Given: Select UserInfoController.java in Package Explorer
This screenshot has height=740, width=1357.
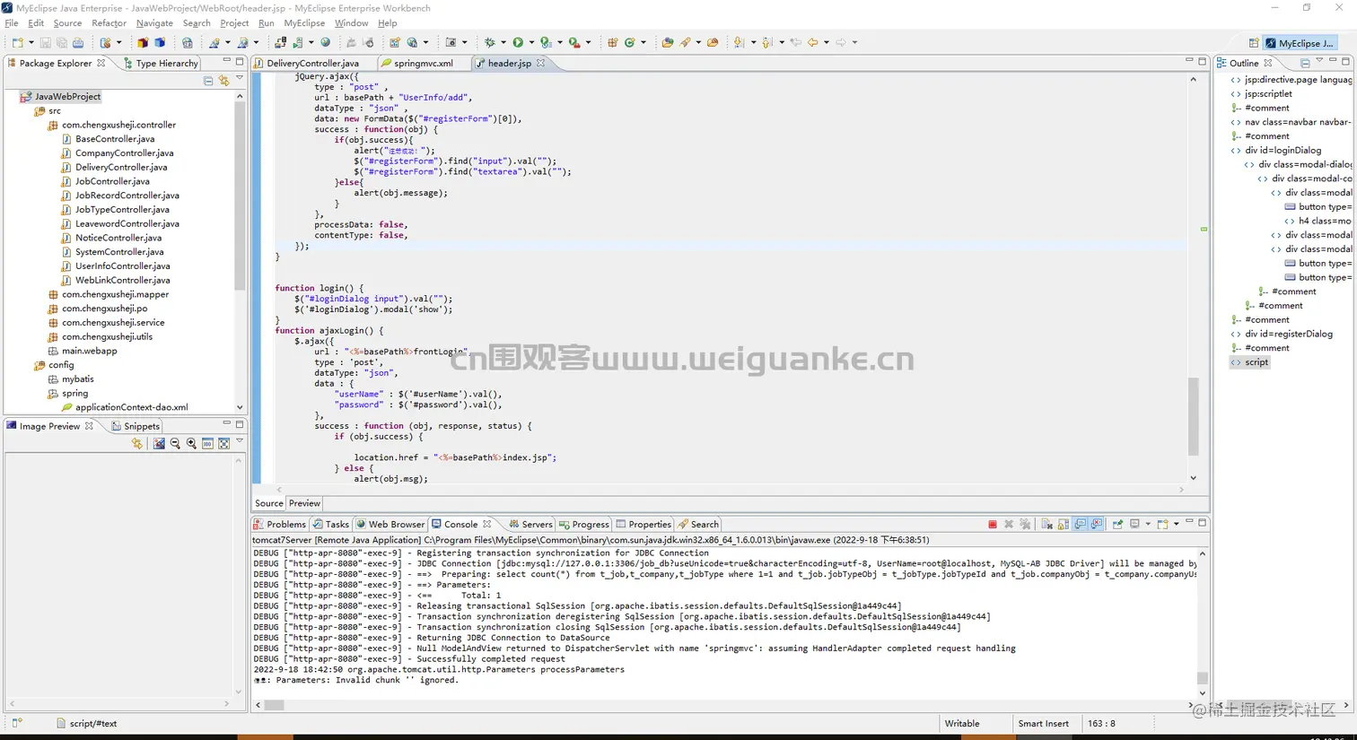Looking at the screenshot, I should click(122, 266).
